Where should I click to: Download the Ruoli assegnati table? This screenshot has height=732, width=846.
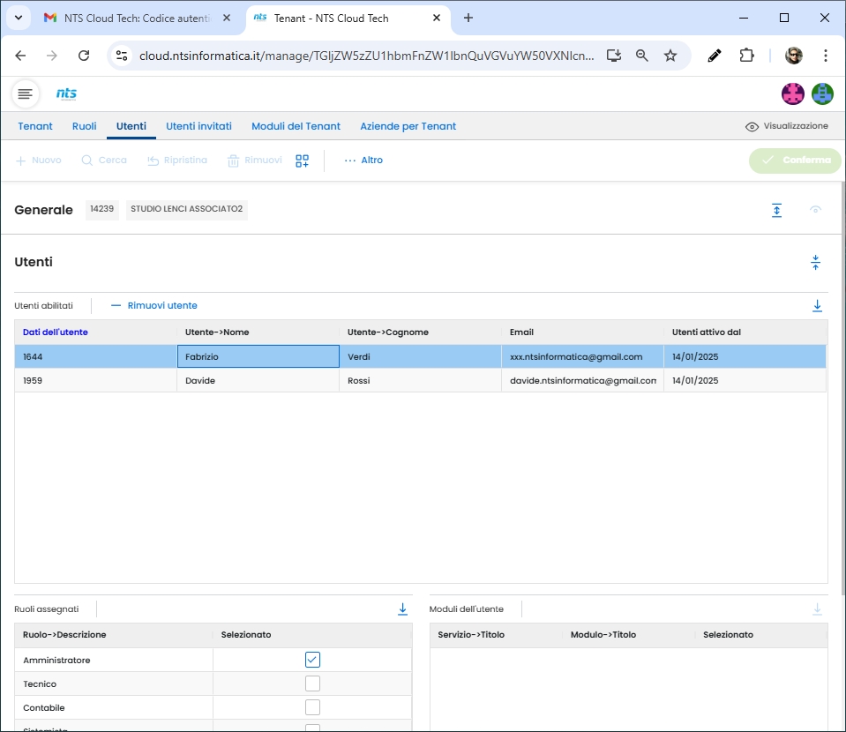[x=402, y=609]
